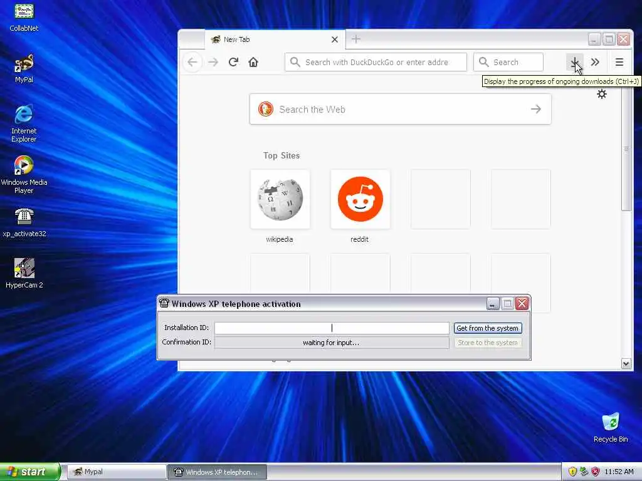Switch to Mypal taskbar button
The height and width of the screenshot is (481, 642).
pos(116,472)
